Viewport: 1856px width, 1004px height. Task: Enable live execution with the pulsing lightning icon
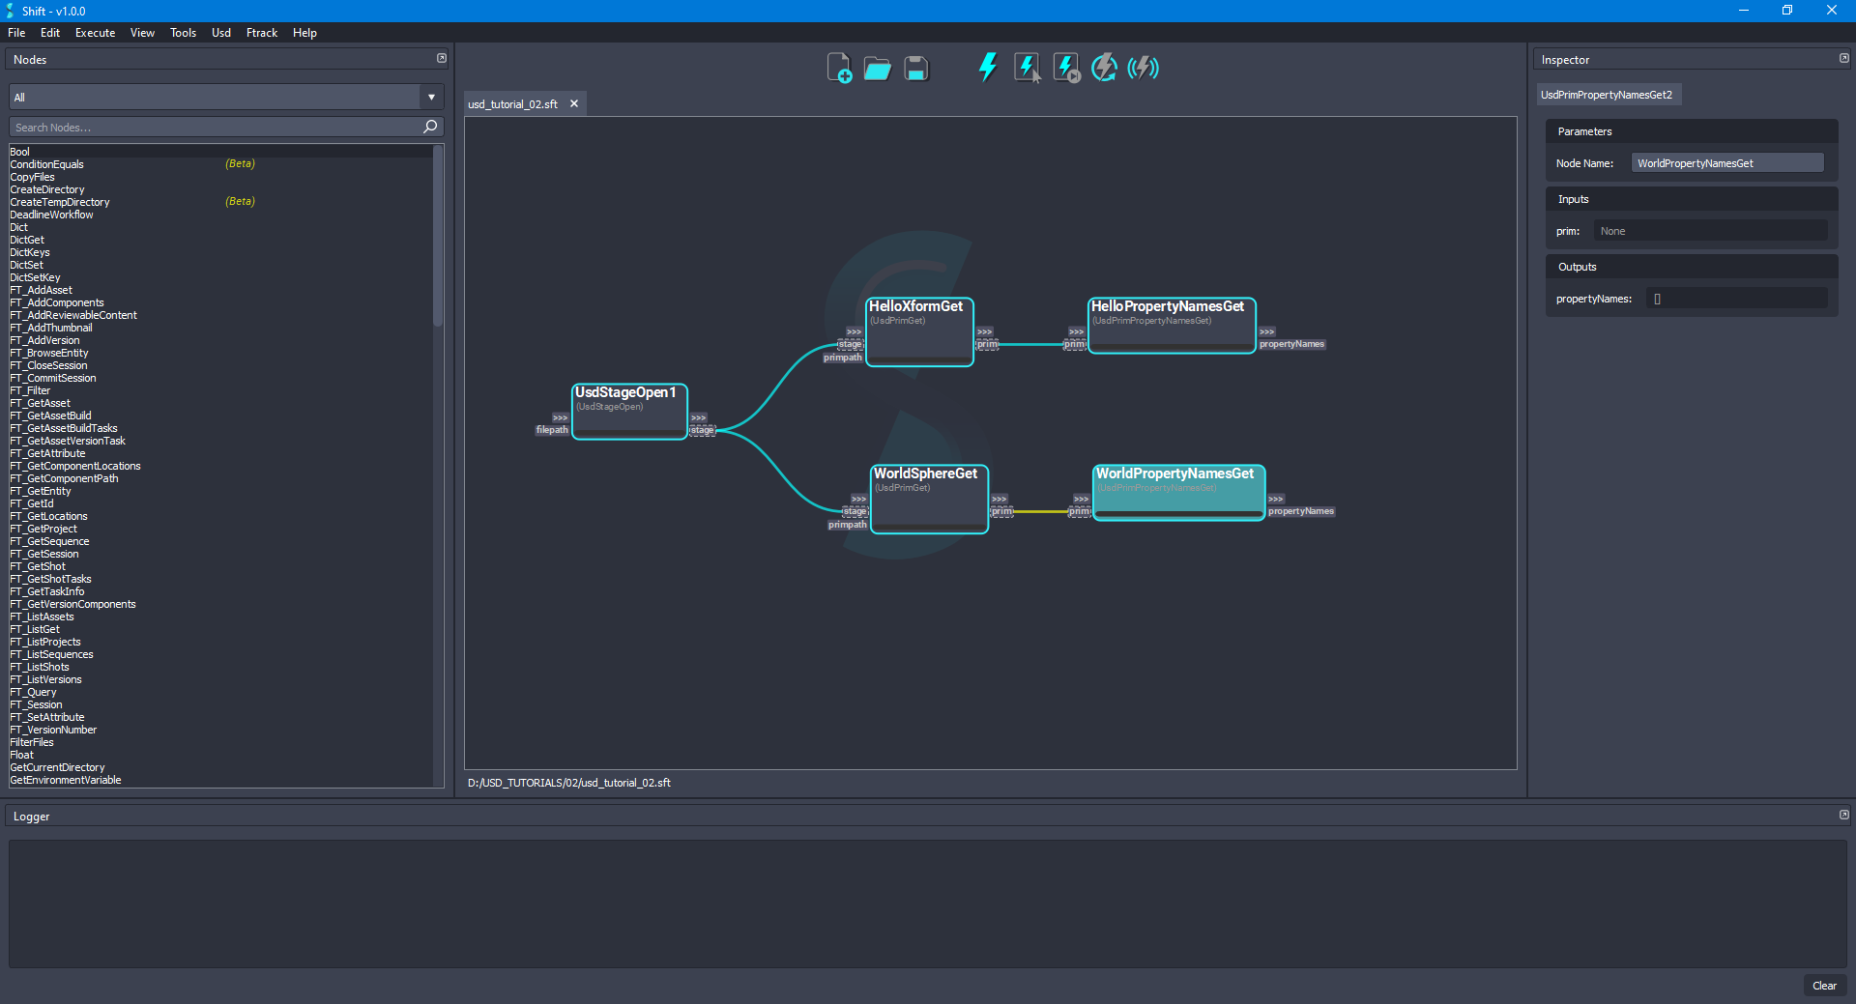pyautogui.click(x=1144, y=68)
